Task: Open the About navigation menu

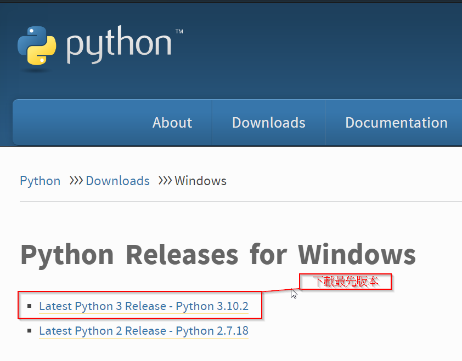Action: click(172, 123)
